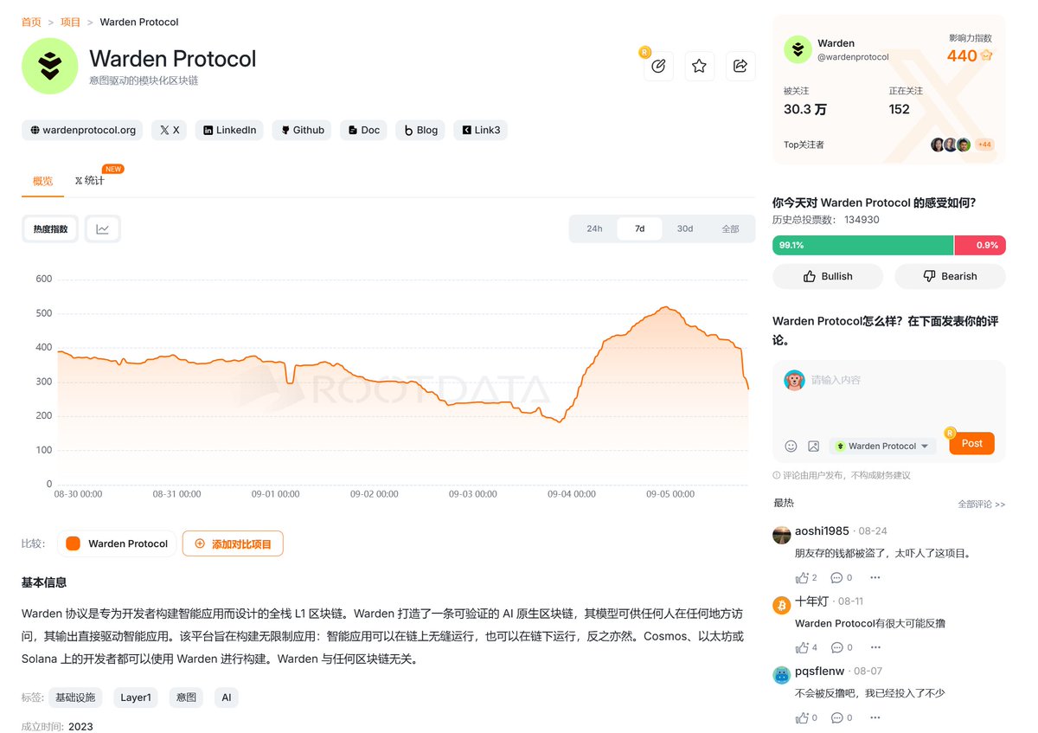Image resolution: width=1038 pixels, height=733 pixels.
Task: Select the 30d time range
Action: tap(685, 228)
